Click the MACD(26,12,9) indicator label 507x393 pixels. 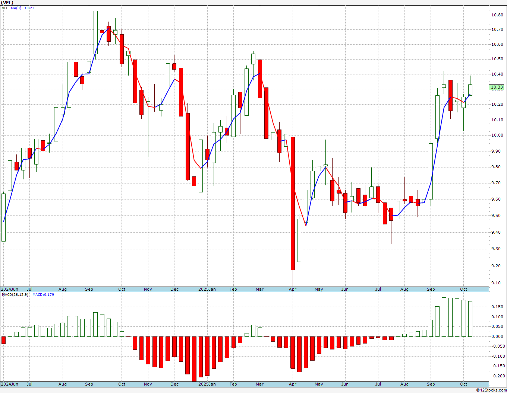pyautogui.click(x=15, y=295)
